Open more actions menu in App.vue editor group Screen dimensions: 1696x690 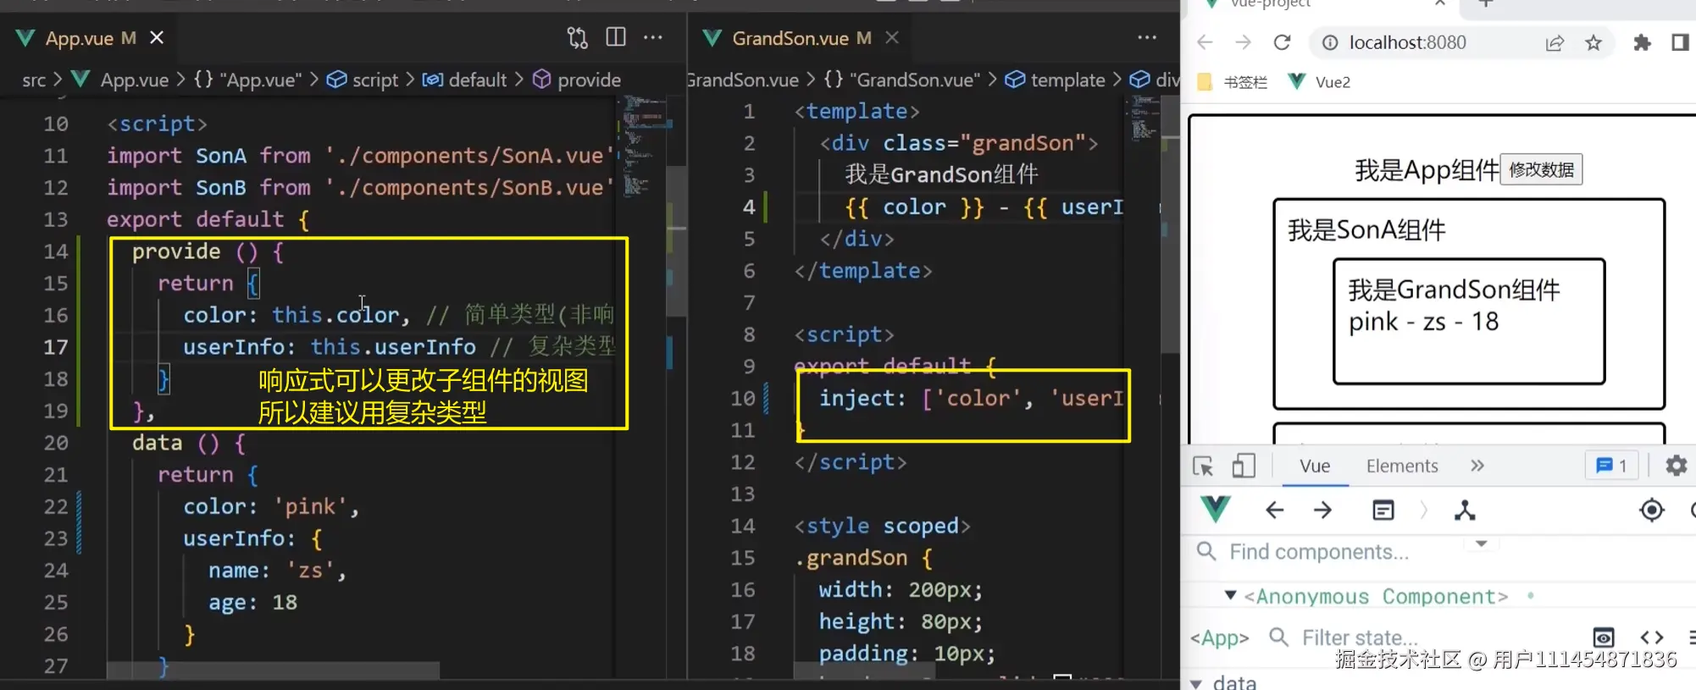pyautogui.click(x=653, y=37)
